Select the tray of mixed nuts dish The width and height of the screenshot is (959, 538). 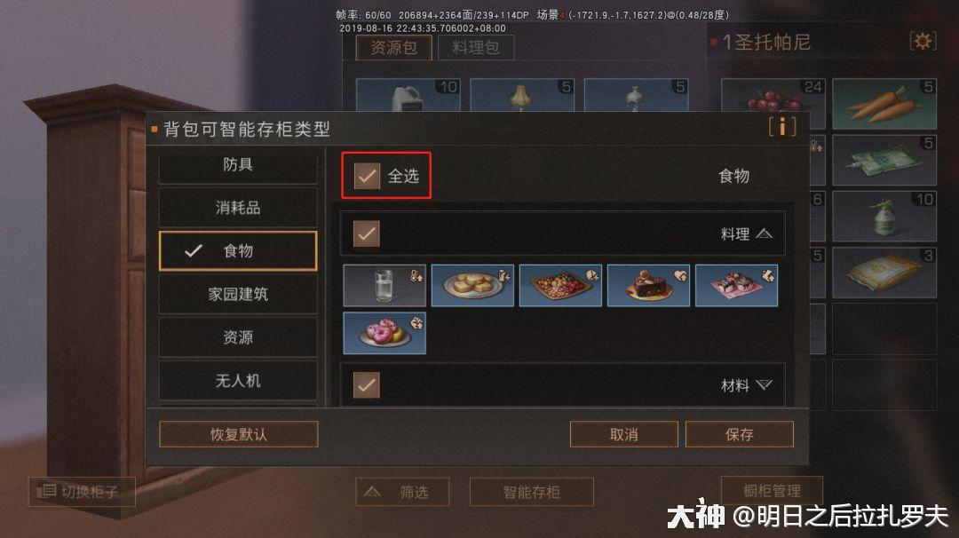coord(560,286)
